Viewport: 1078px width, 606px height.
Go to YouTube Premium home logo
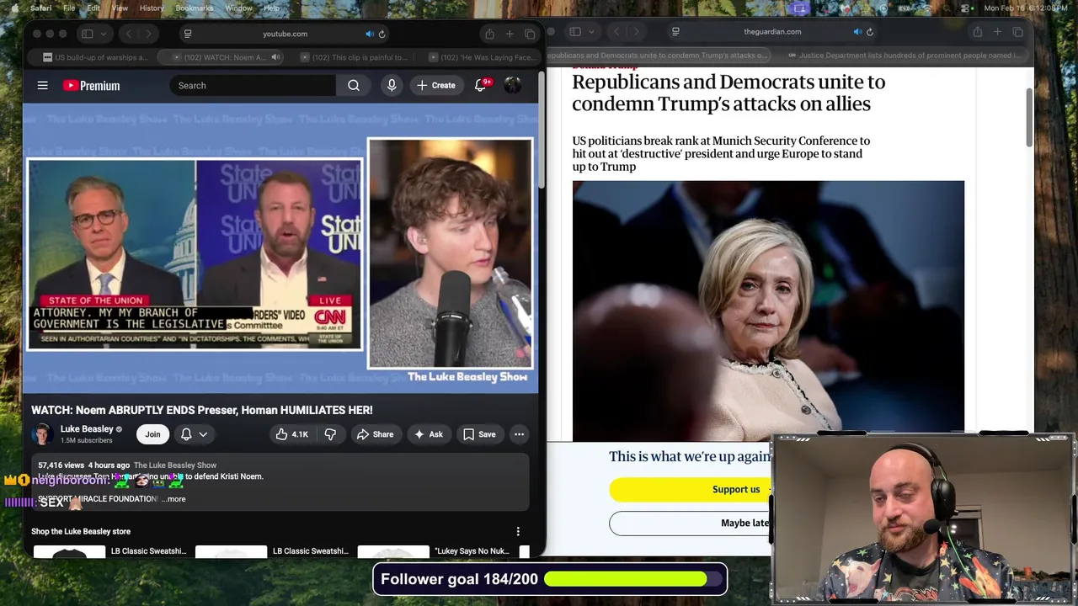coord(91,85)
